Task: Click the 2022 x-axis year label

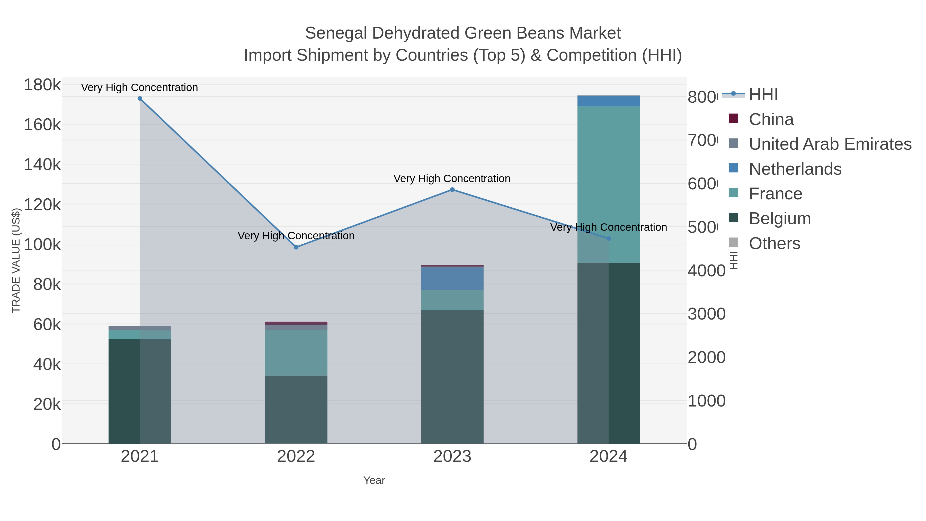Action: [x=296, y=457]
